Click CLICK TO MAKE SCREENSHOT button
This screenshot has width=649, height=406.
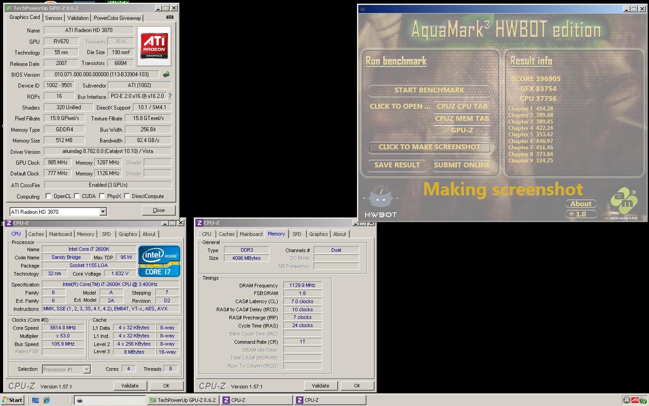pos(430,147)
